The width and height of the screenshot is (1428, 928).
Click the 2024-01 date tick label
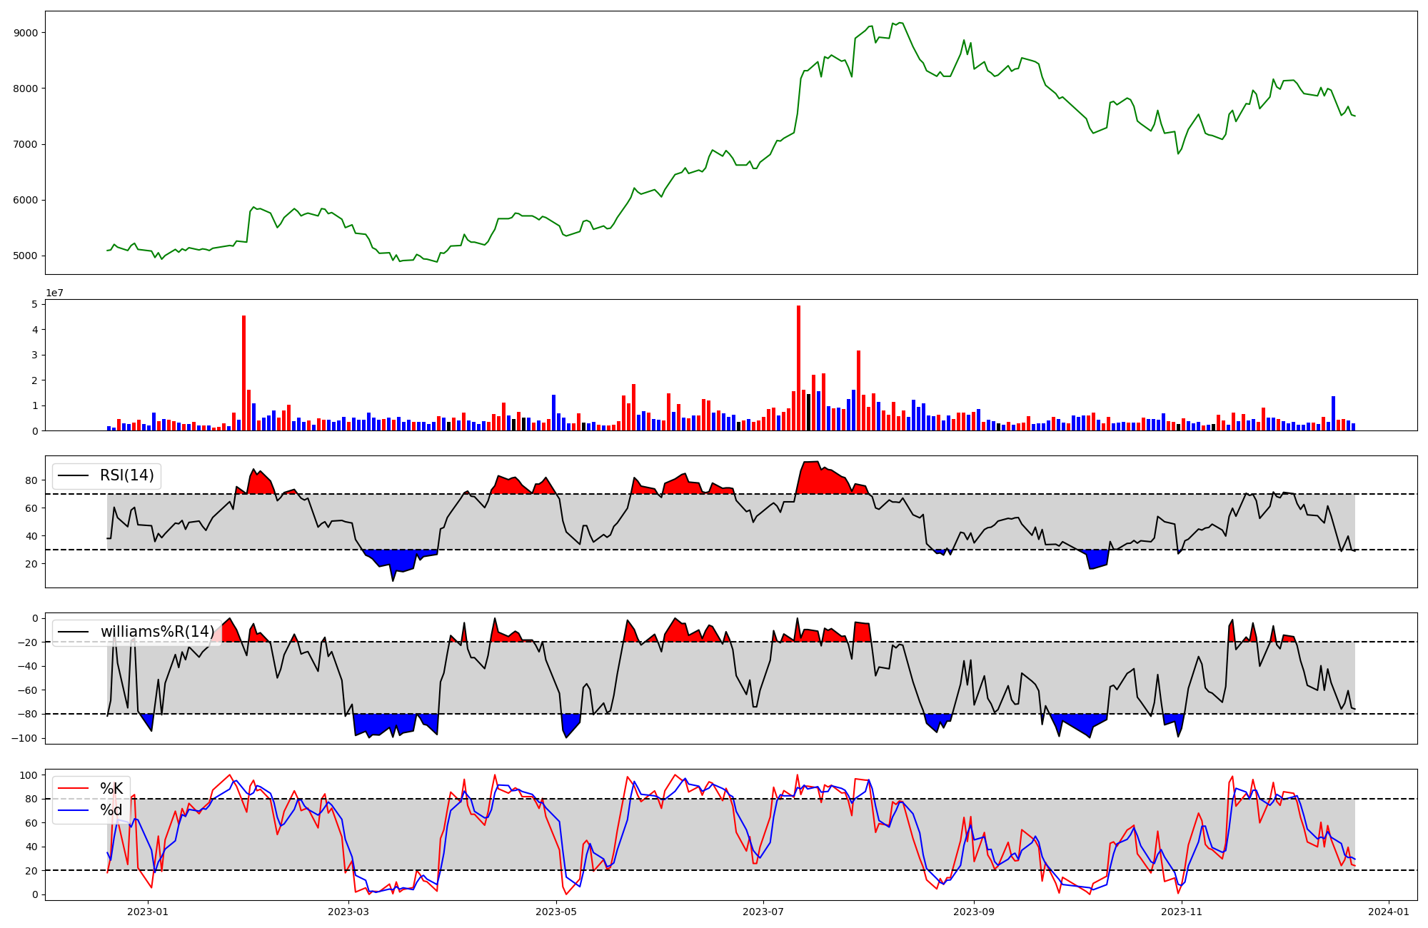(1389, 912)
